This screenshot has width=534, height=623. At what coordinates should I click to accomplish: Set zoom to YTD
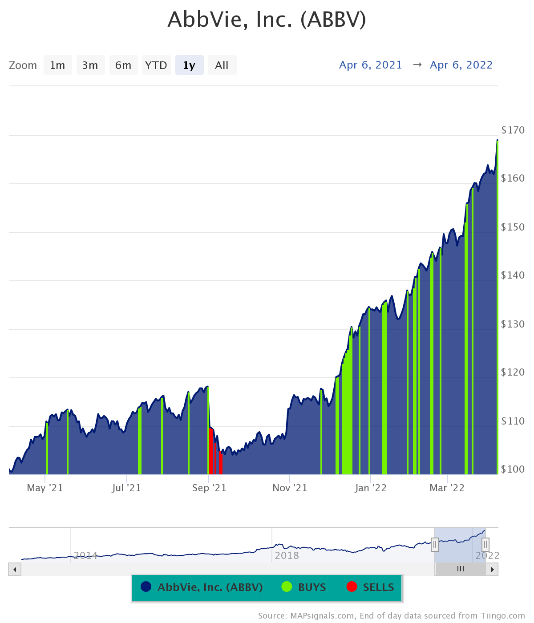point(156,65)
